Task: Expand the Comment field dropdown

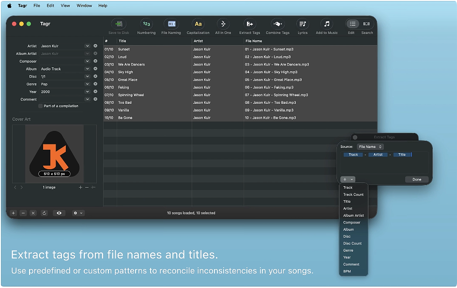Action: click(x=87, y=99)
